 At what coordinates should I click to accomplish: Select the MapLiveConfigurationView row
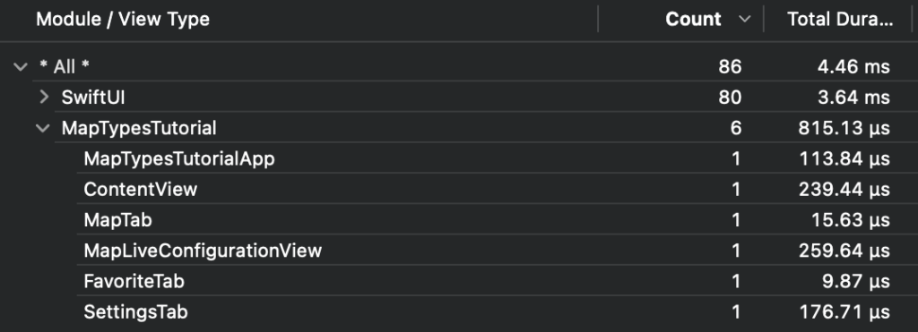(459, 251)
